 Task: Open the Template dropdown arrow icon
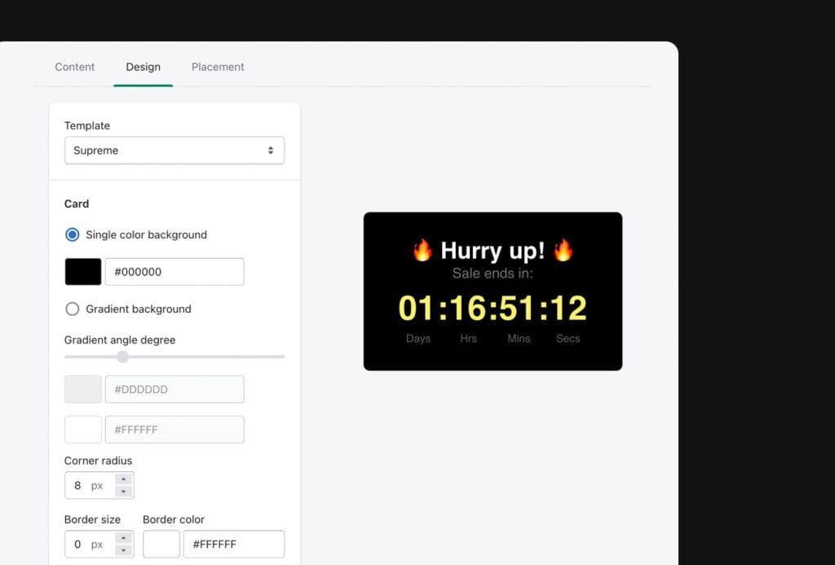269,150
